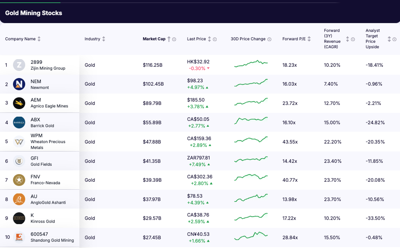Image resolution: width=400 pixels, height=248 pixels.
Task: Click the AngloGold Ashanti logo
Action: [x=19, y=199]
